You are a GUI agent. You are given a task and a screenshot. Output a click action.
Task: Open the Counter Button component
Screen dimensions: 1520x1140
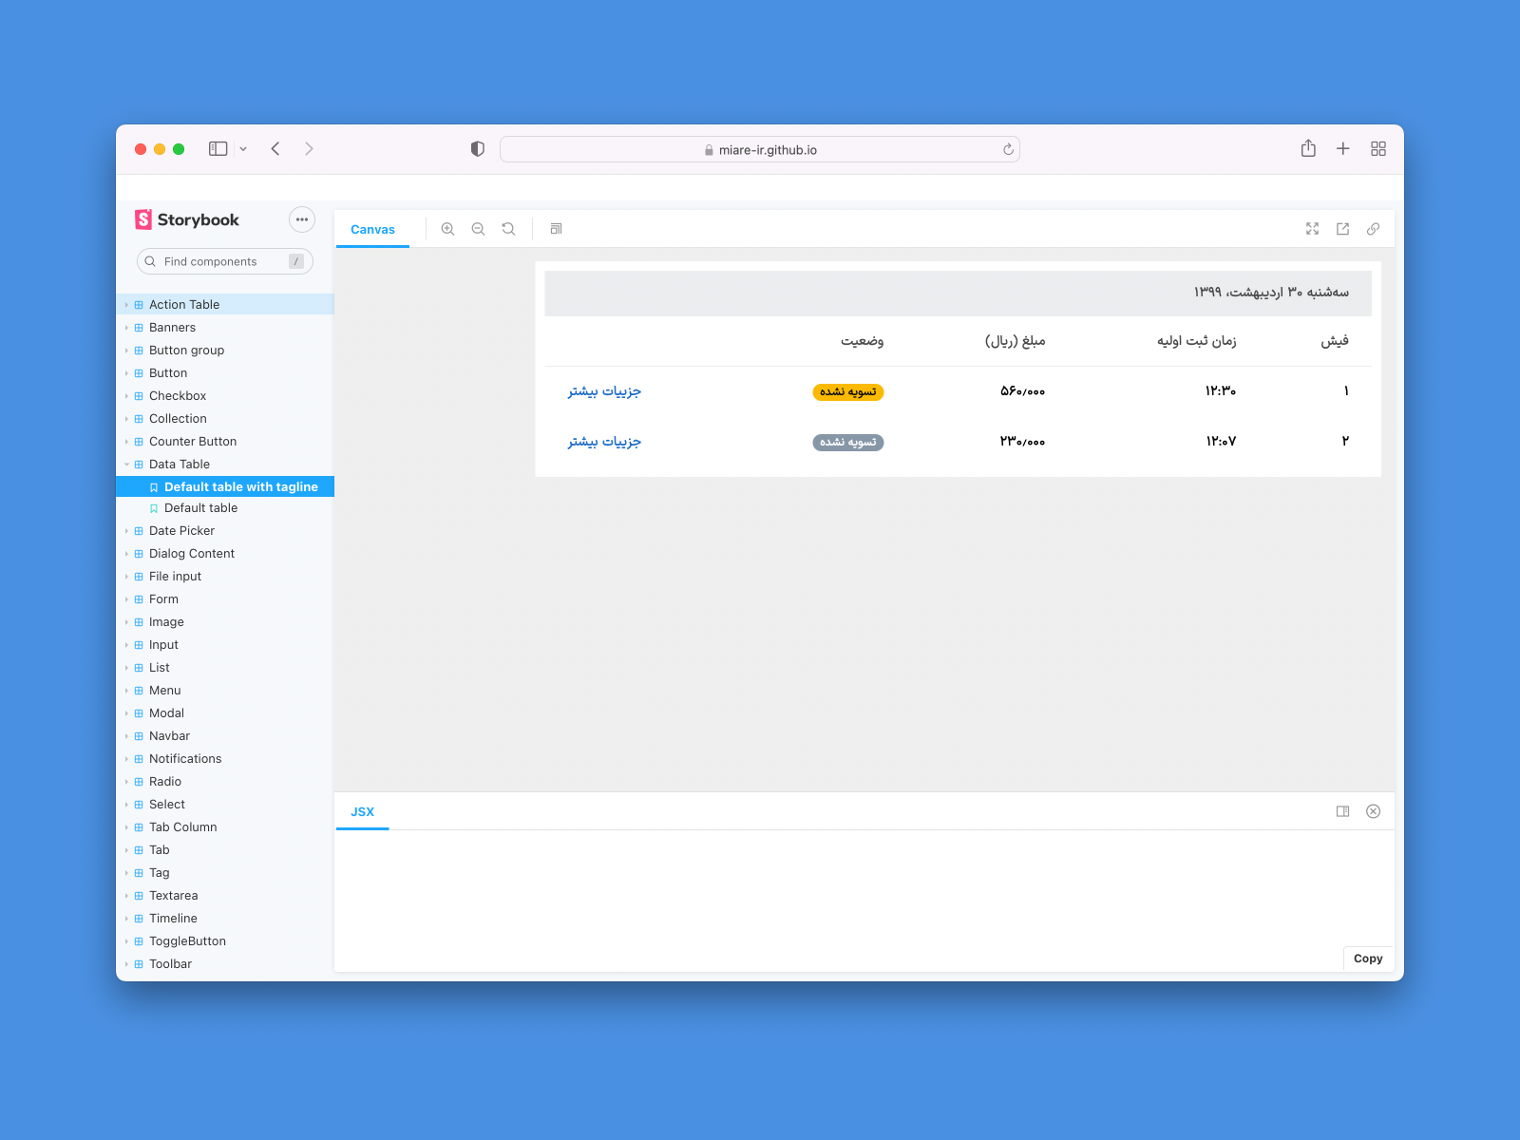225,441
